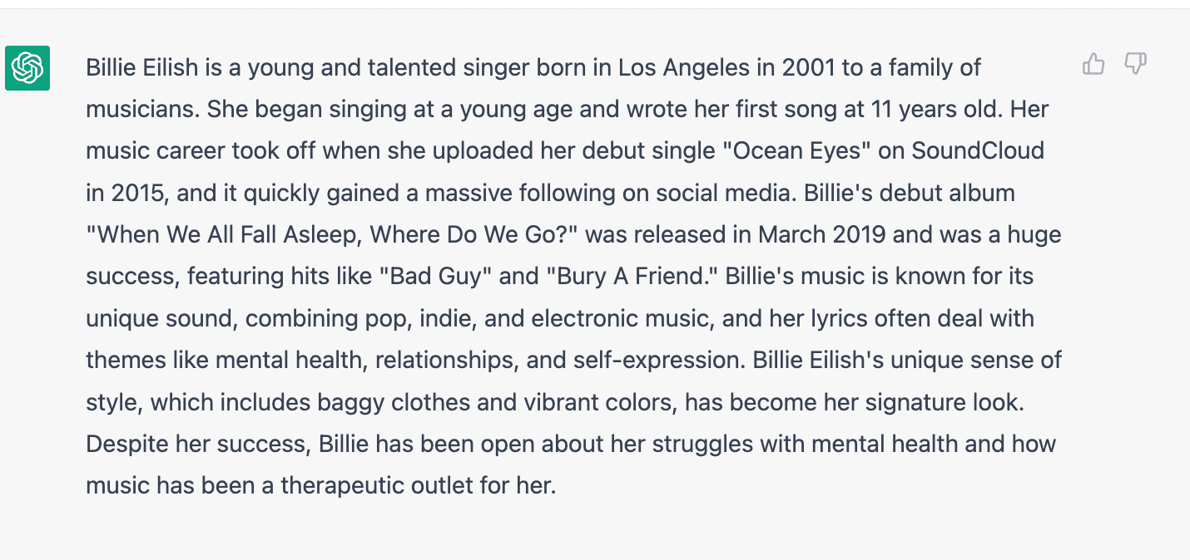Click the phrase "electronic music" in the response

(x=626, y=318)
